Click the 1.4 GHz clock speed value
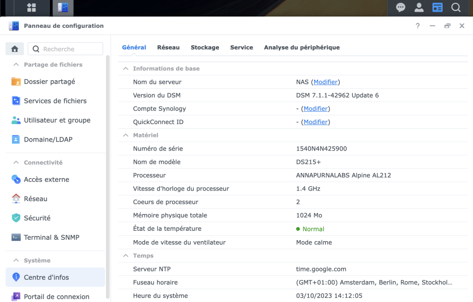The height and width of the screenshot is (302, 473). point(308,189)
